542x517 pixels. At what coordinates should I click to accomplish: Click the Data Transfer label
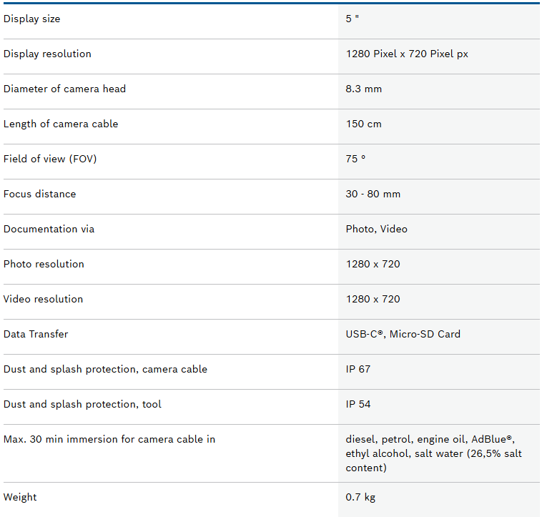coord(36,335)
